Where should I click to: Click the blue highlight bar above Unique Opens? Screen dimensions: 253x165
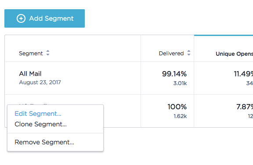coord(224,35)
